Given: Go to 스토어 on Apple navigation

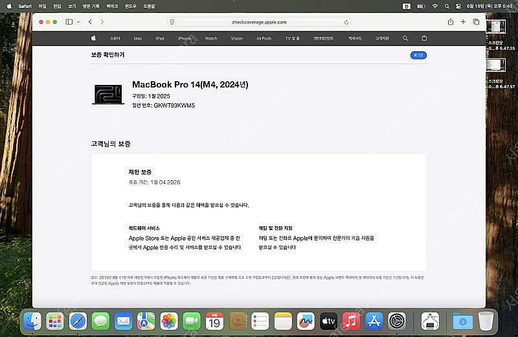Looking at the screenshot, I should pos(115,38).
